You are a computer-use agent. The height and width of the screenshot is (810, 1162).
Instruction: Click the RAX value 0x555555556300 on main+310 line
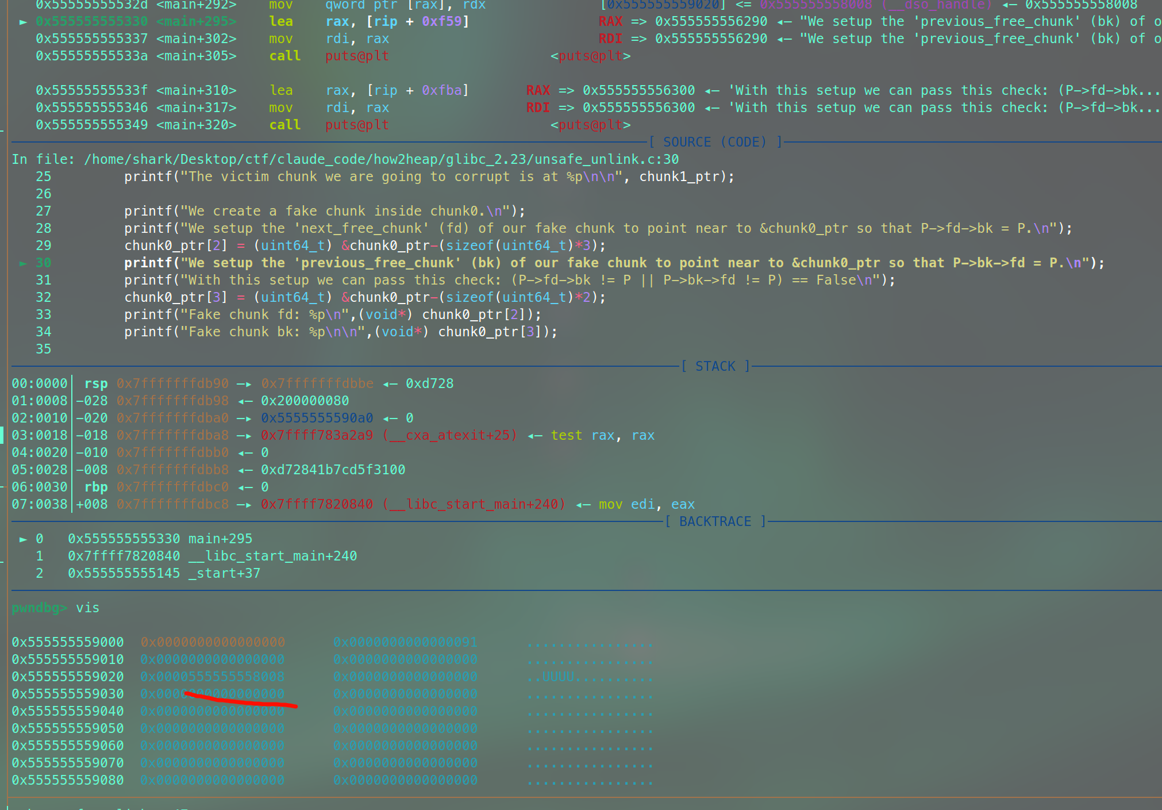(x=638, y=91)
